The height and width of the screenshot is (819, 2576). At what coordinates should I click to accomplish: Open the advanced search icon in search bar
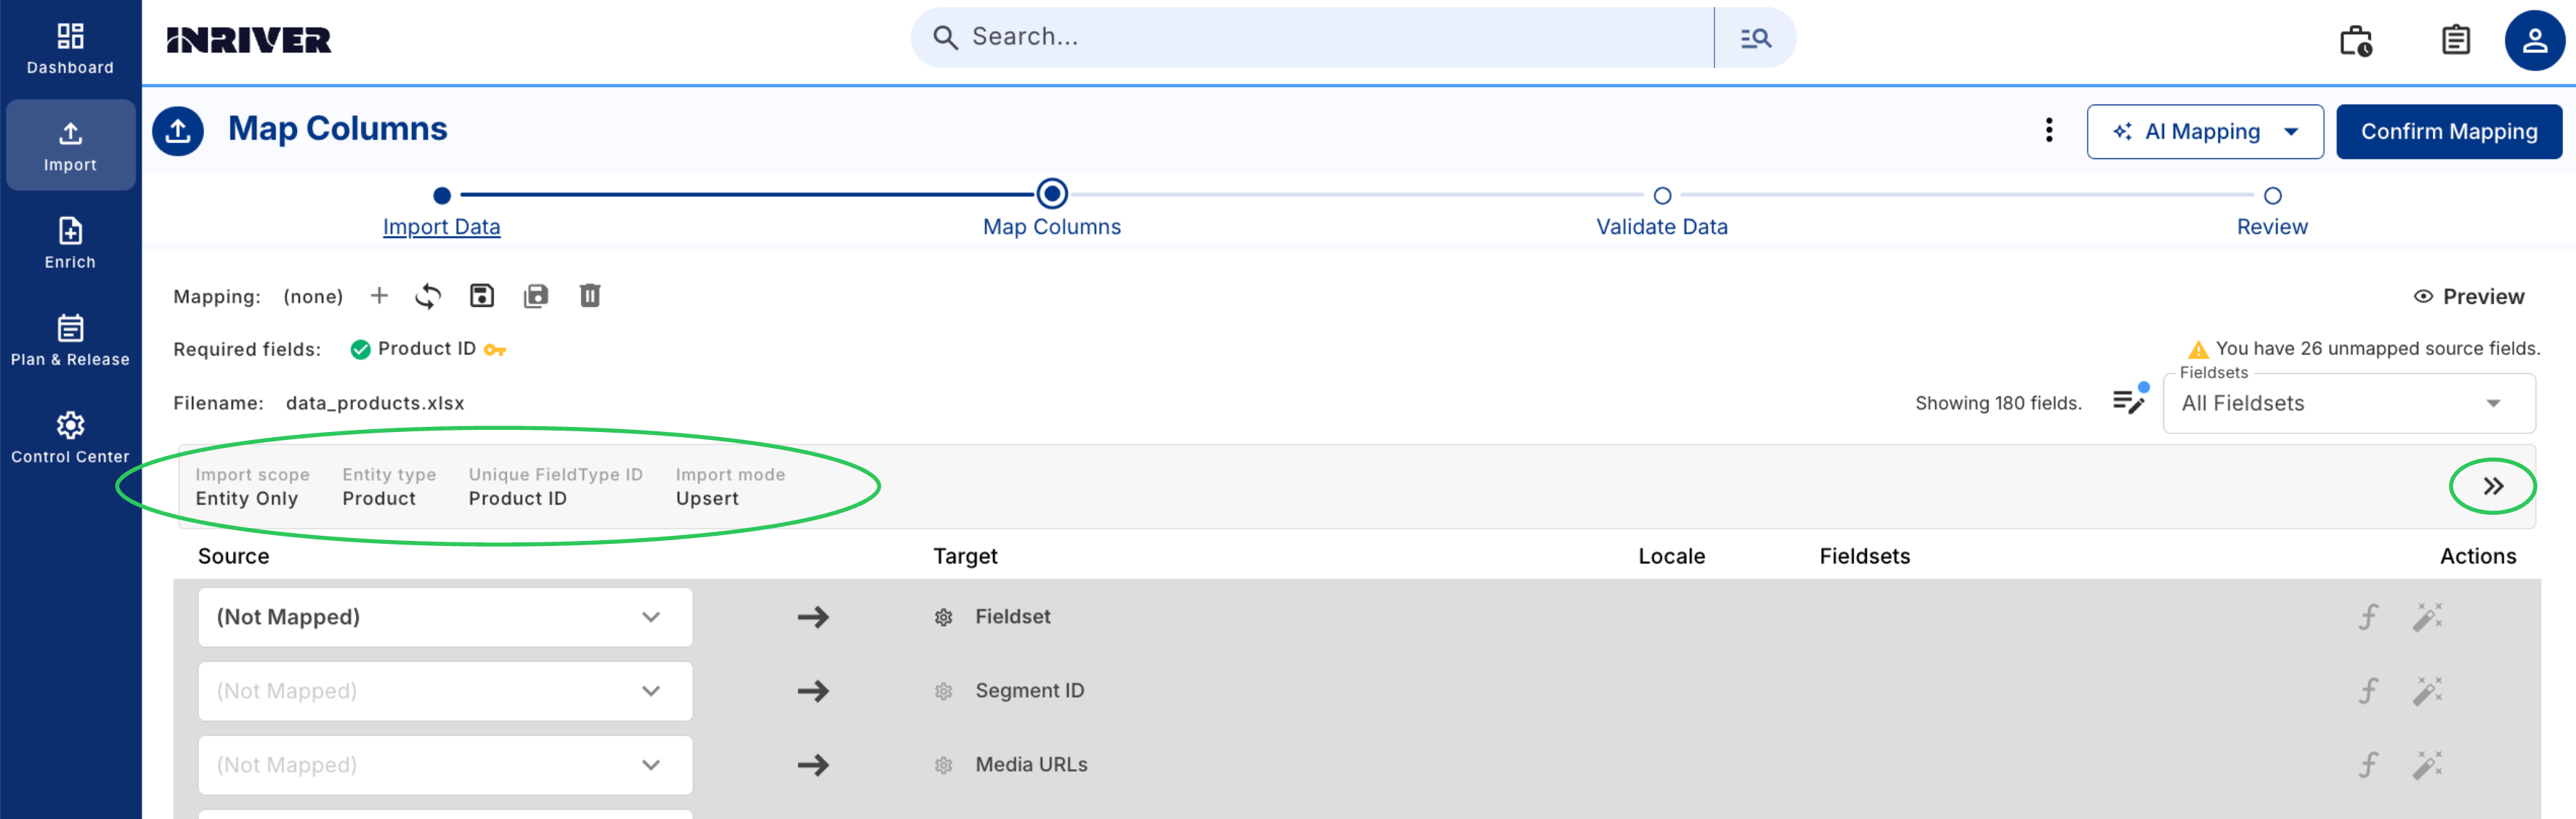click(x=1755, y=38)
